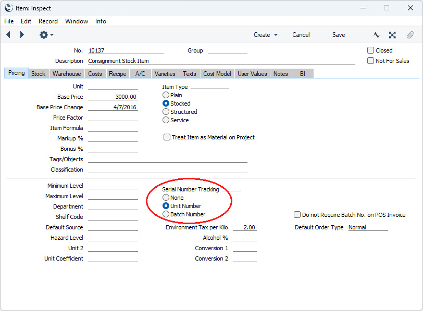
Task: Select Unit Number serial tracking
Action: point(166,206)
